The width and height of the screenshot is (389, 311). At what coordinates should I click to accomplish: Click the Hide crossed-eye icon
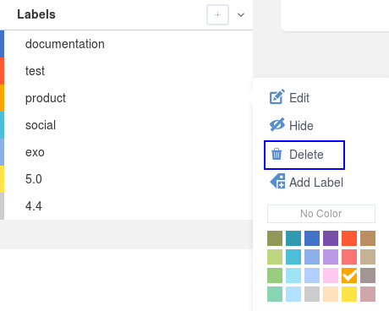pyautogui.click(x=277, y=125)
